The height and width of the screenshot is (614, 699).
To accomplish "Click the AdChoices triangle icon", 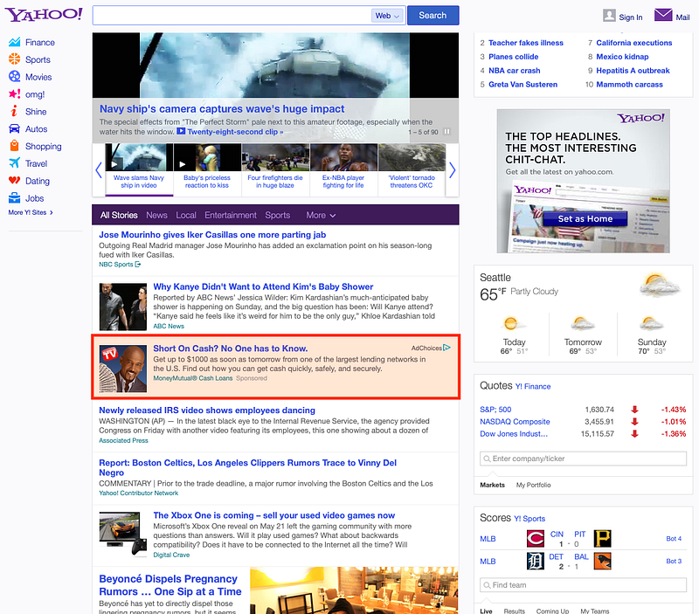I will (x=446, y=348).
